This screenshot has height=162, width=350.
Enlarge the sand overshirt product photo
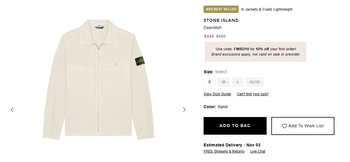tap(98, 79)
